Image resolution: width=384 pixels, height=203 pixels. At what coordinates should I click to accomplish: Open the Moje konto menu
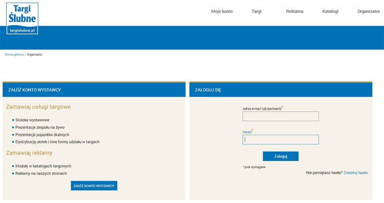222,12
